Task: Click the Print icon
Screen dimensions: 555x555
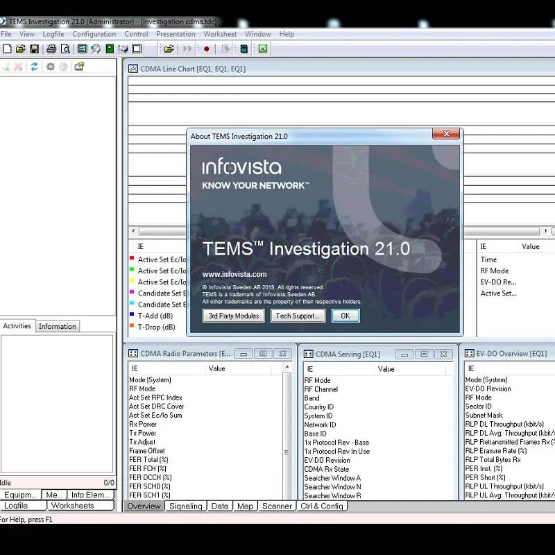Action: [51, 49]
